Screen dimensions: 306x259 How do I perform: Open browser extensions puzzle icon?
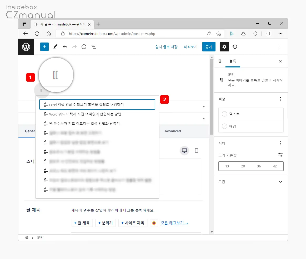tap(255, 34)
